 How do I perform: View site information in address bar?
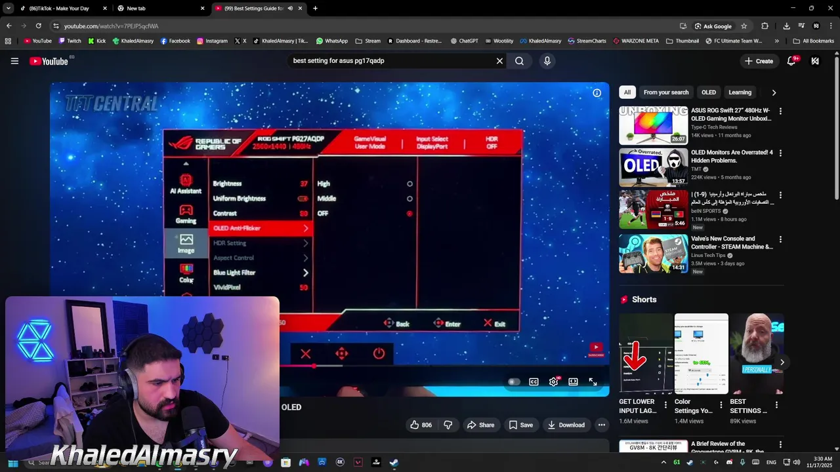tap(56, 26)
